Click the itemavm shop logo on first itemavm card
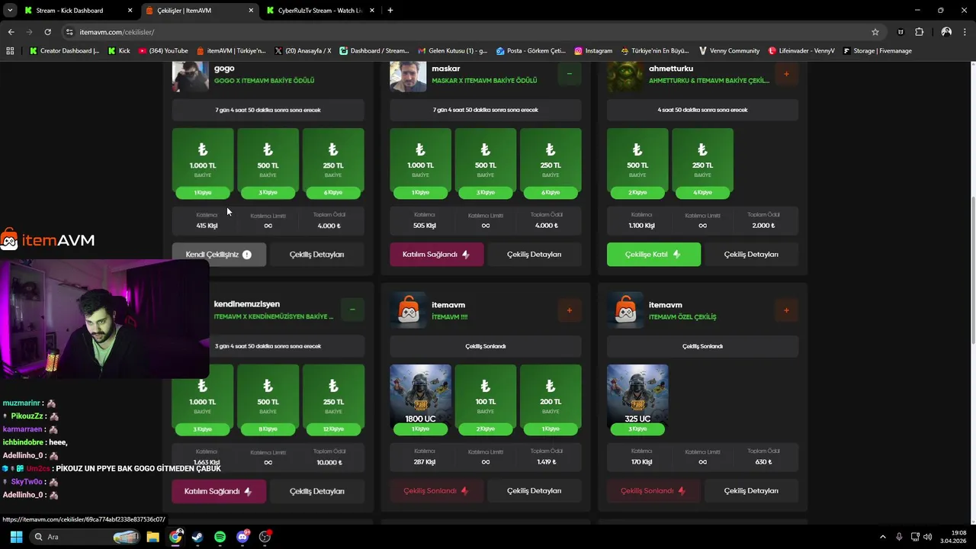 point(409,310)
